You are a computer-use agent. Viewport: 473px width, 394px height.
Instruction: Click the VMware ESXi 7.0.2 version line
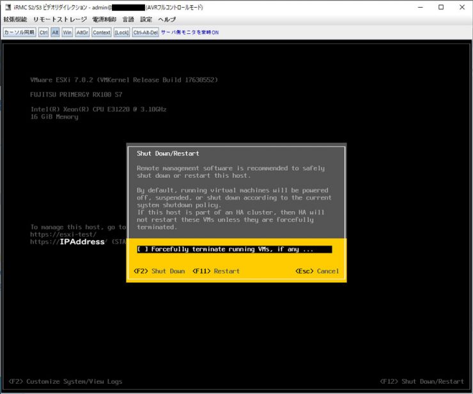124,80
